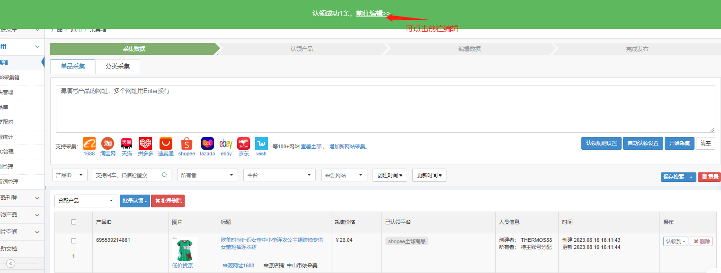The image size is (721, 273).
Task: Select the Shopee platform icon
Action: click(187, 144)
